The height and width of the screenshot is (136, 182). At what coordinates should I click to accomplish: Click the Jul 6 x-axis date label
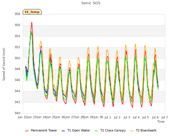coord(155,117)
